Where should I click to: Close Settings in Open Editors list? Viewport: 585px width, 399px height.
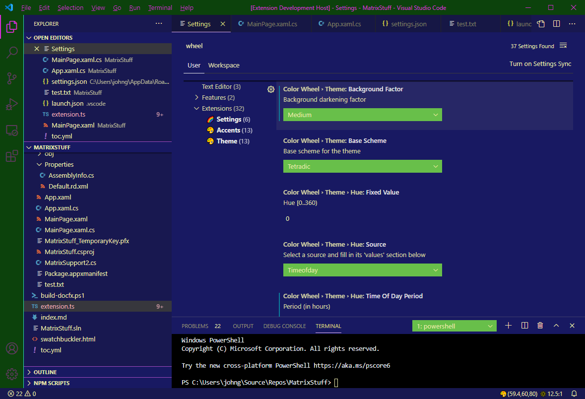coord(37,49)
